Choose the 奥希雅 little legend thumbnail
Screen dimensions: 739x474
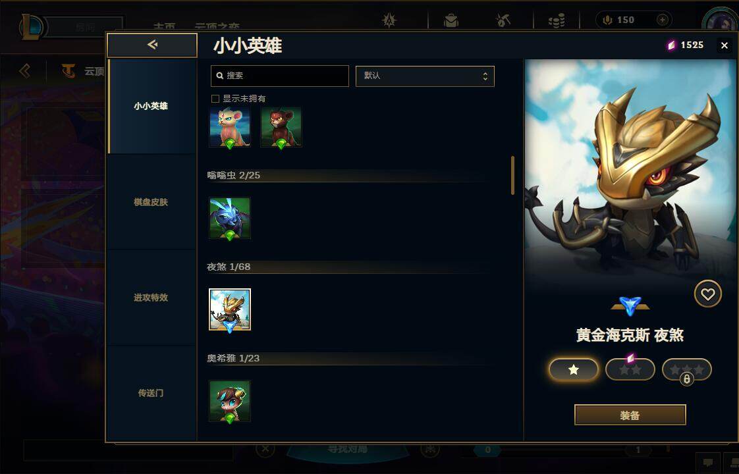click(x=229, y=401)
